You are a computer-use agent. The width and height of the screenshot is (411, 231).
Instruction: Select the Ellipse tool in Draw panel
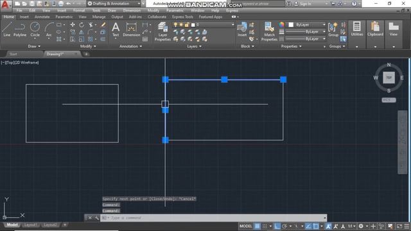[59, 32]
